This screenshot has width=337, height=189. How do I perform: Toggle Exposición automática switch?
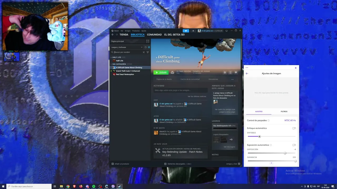click(294, 145)
